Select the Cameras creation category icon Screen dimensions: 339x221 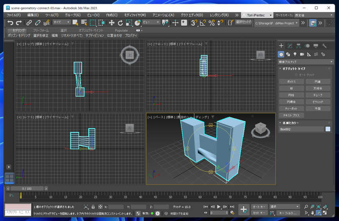(302, 54)
